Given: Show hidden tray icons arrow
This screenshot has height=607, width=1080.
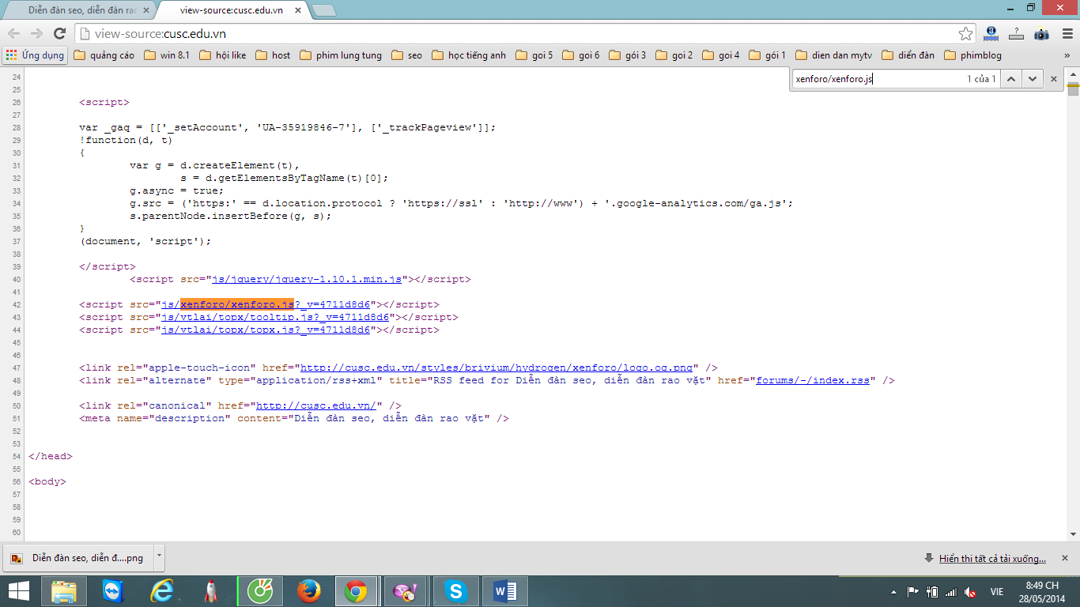Looking at the screenshot, I should point(894,591).
